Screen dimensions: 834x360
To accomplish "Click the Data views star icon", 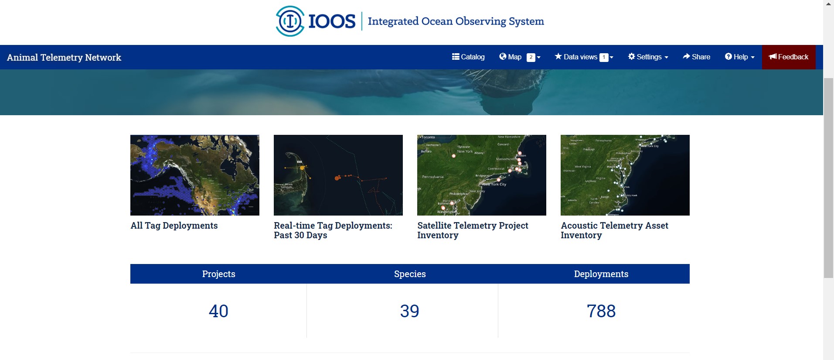I will (558, 57).
